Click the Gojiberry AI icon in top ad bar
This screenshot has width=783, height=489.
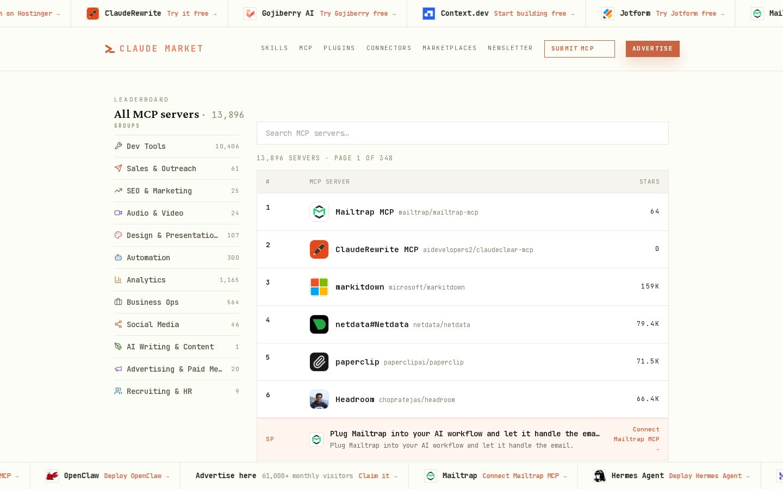tap(250, 14)
